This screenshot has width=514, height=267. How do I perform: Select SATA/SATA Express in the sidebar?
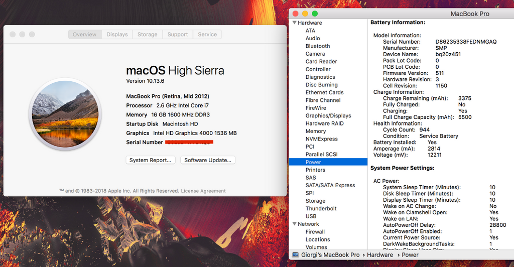330,185
